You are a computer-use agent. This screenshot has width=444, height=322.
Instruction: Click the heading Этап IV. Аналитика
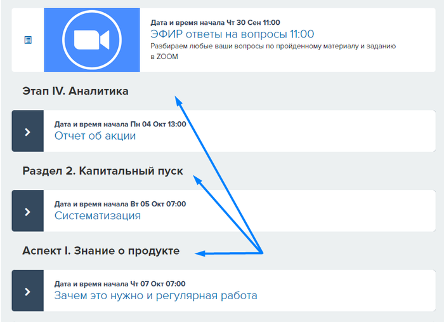coord(75,91)
